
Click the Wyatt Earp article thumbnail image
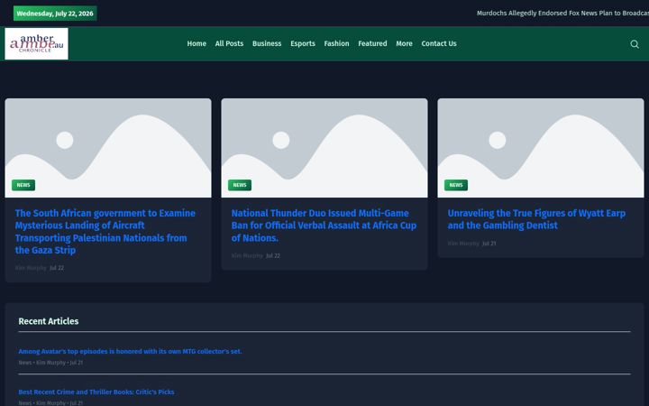pos(541,148)
